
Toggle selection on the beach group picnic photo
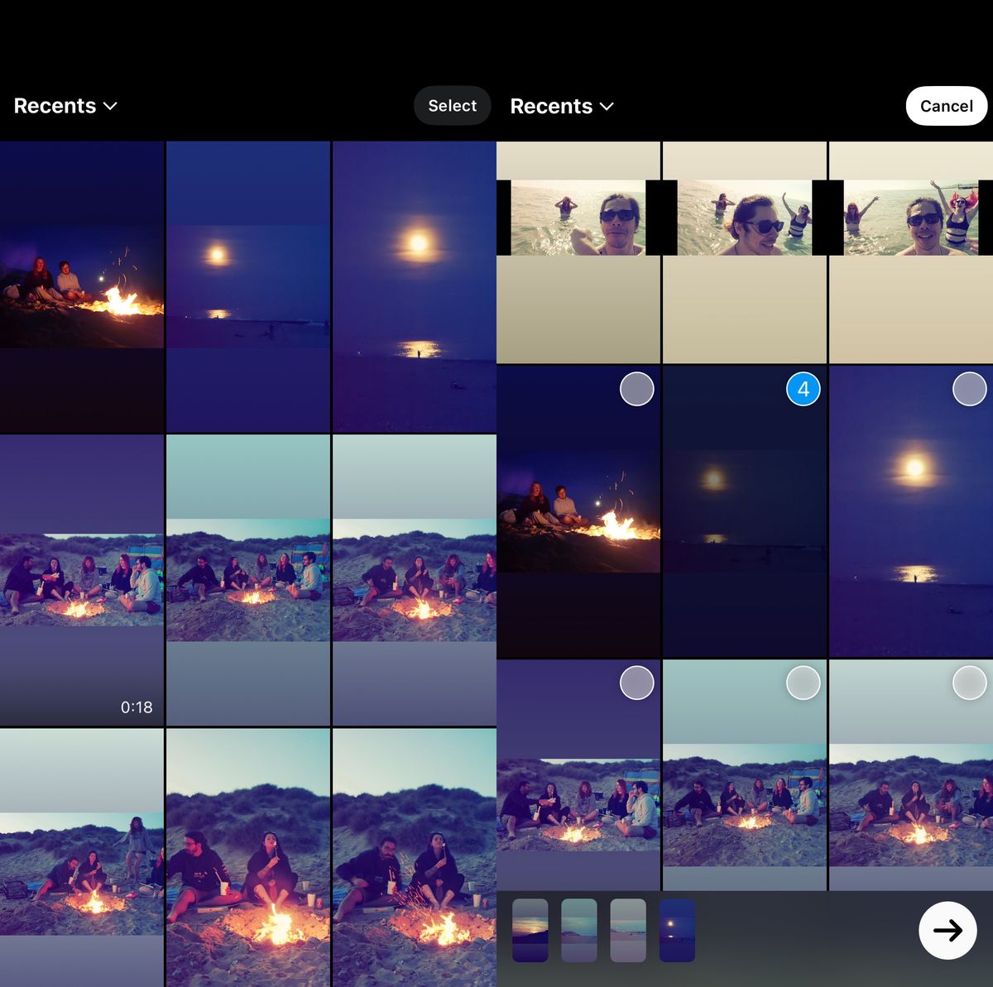(636, 683)
